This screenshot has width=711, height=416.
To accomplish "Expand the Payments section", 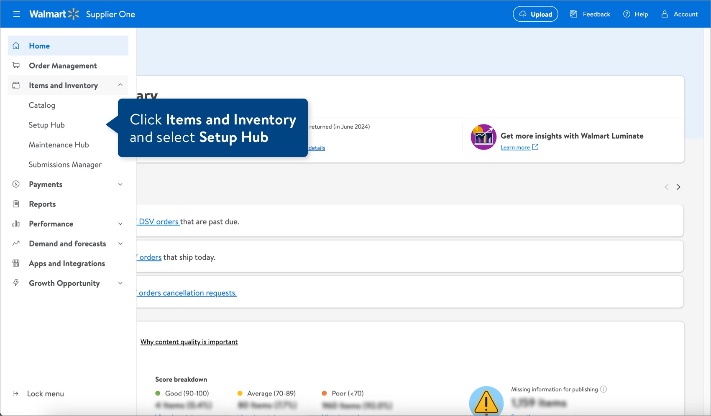I will 120,184.
